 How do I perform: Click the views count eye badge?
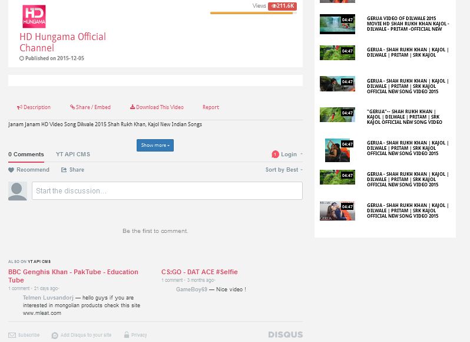point(282,6)
